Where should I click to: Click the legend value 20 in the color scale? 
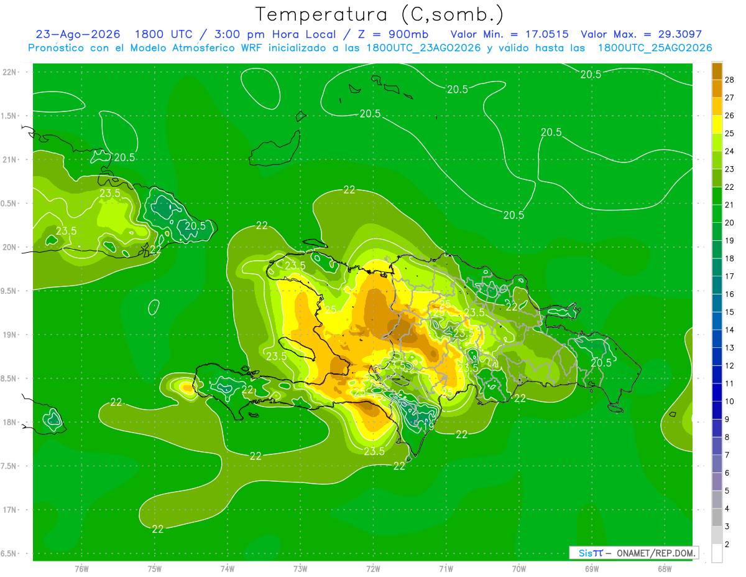tap(730, 223)
